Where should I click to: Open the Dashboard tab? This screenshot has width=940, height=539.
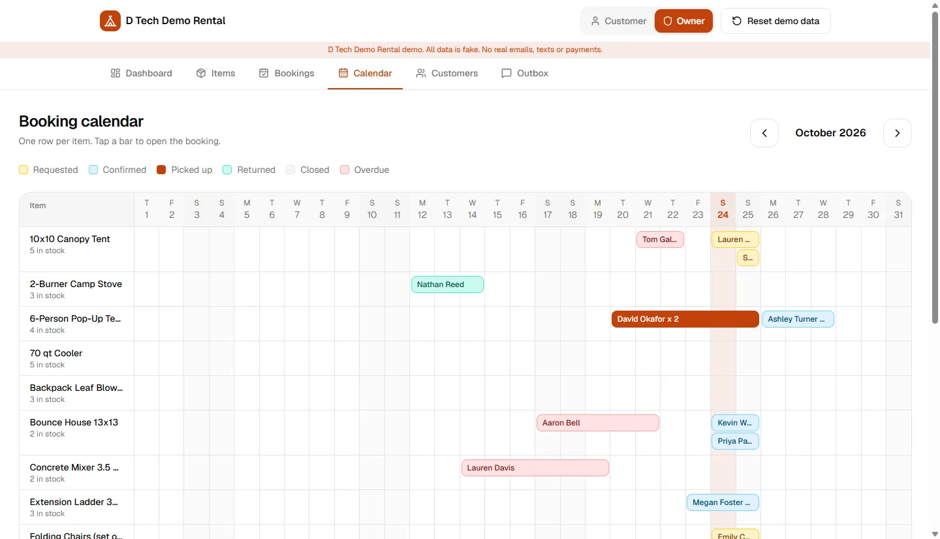click(142, 73)
